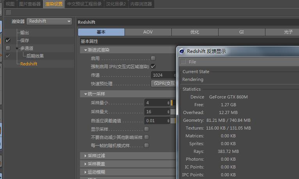299x179 pixels.
Task: Click the grip icon beside File menu
Action: tap(183, 62)
